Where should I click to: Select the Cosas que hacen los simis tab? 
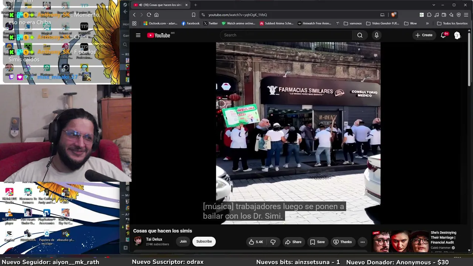pyautogui.click(x=160, y=5)
